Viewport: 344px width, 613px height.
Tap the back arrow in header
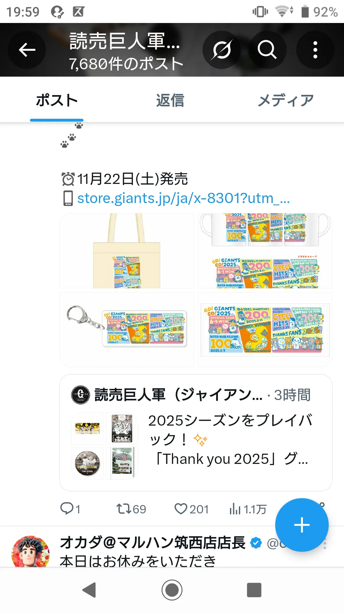point(27,50)
